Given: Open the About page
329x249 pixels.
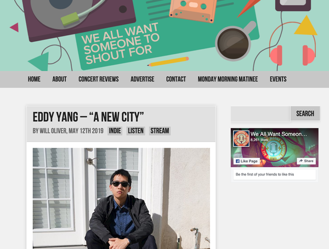Looking at the screenshot, I should 59,79.
